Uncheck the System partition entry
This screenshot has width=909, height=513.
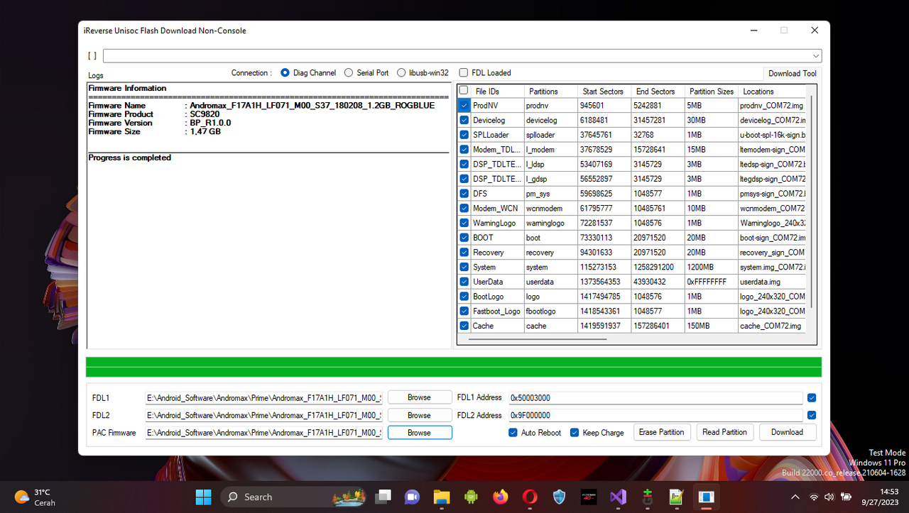point(464,267)
